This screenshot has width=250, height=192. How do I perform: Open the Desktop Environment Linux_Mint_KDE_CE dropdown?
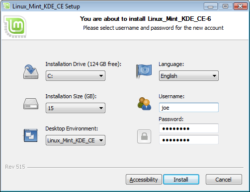(76, 140)
